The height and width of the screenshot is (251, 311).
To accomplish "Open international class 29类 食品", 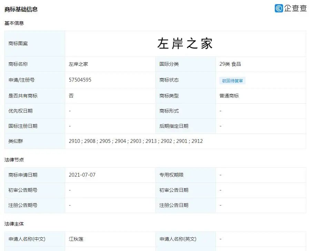I will tap(230, 64).
